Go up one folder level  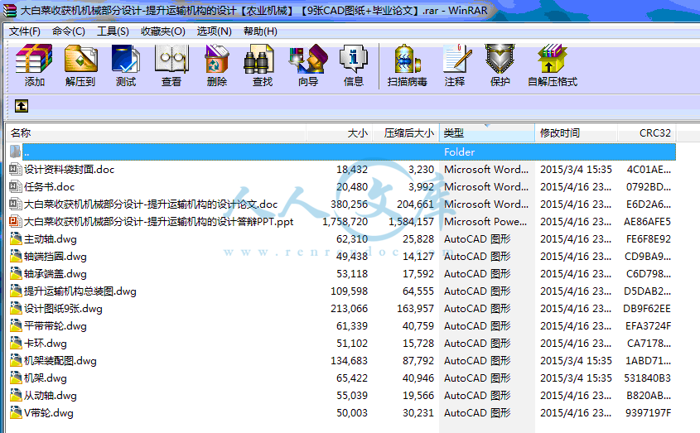(x=22, y=106)
